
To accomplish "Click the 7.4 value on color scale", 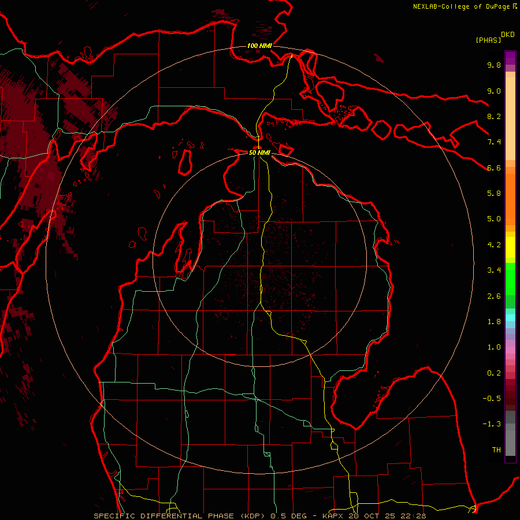I will pyautogui.click(x=494, y=142).
